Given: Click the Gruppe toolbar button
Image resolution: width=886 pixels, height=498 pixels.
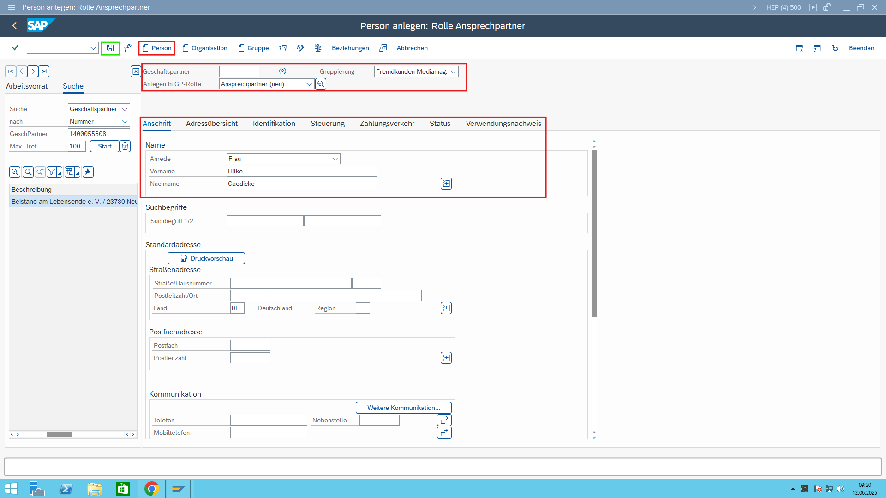Looking at the screenshot, I should [253, 48].
